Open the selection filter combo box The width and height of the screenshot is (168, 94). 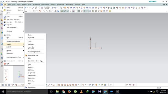[28, 11]
